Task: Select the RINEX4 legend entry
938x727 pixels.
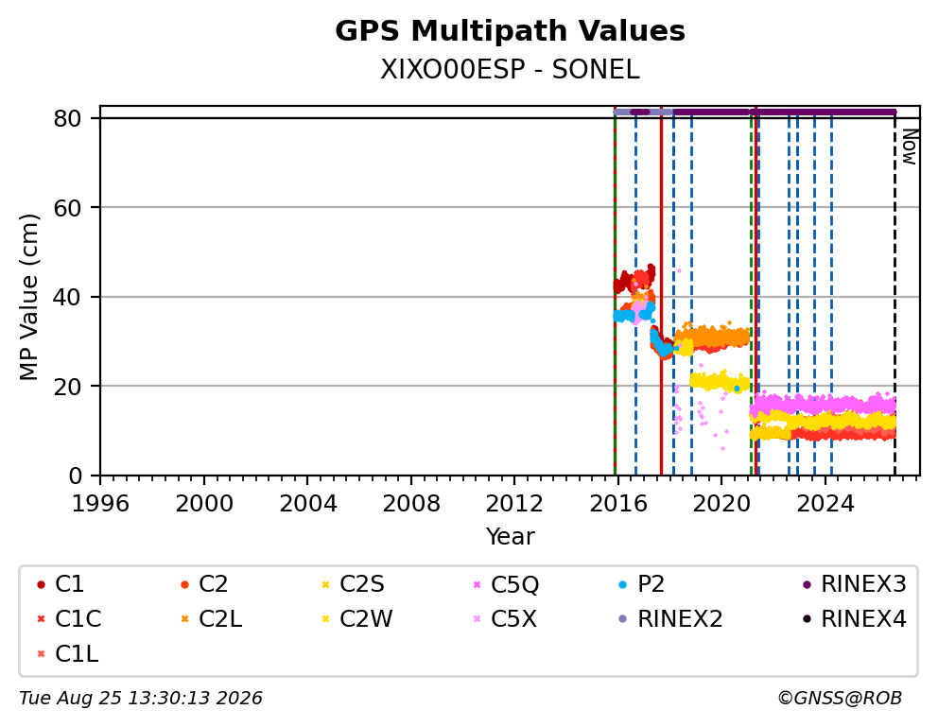Action: tap(854, 619)
